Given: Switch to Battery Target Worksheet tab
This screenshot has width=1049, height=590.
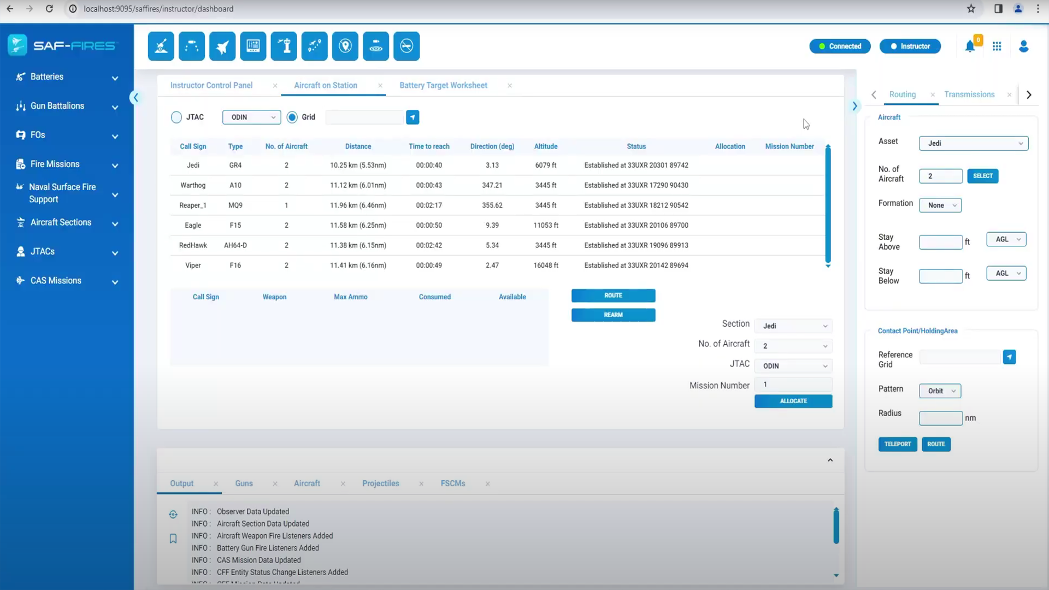Looking at the screenshot, I should (x=443, y=85).
